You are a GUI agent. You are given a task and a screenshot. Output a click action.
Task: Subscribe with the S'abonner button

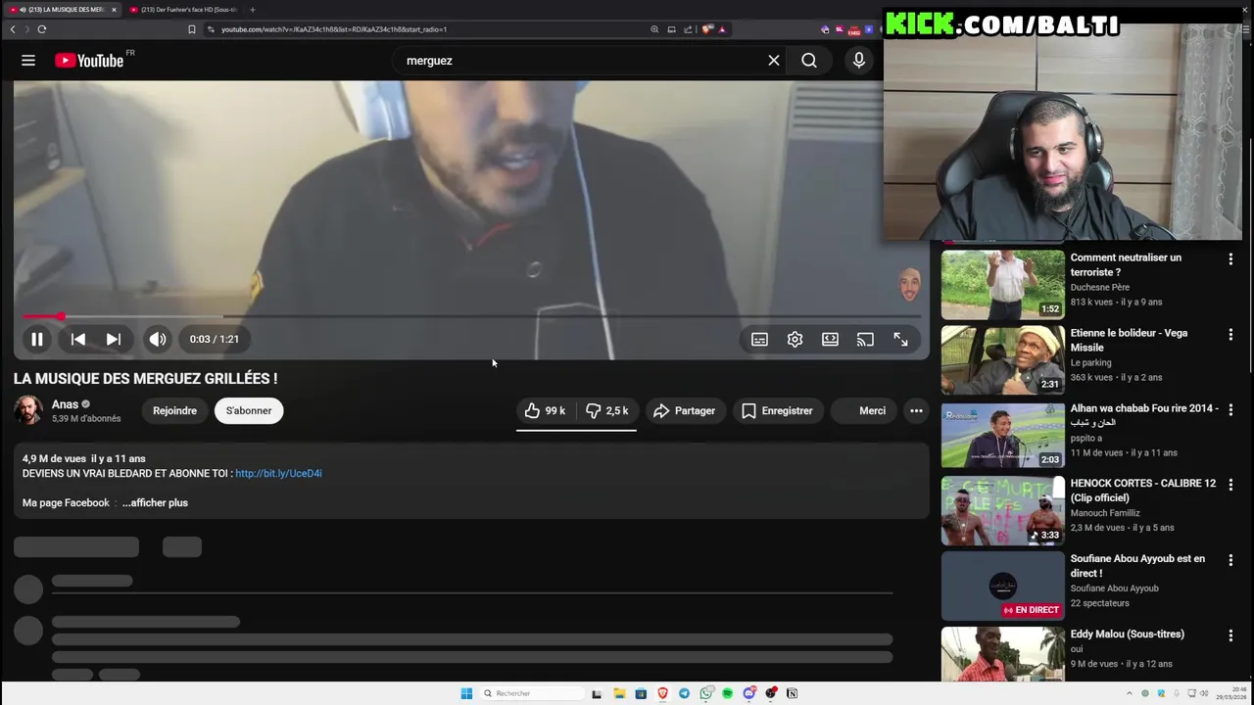(x=249, y=411)
